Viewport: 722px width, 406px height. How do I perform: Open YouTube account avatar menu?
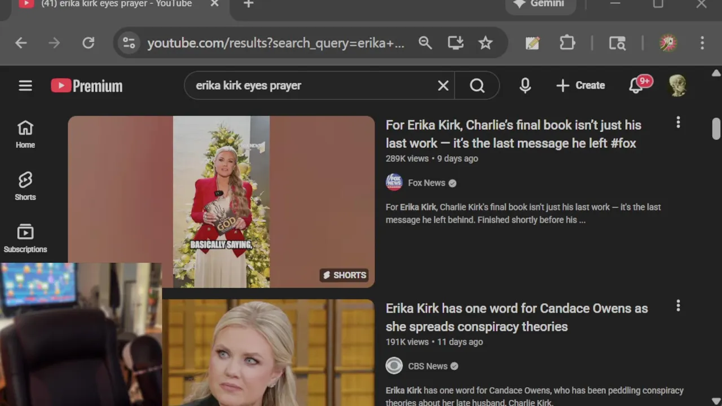(677, 86)
